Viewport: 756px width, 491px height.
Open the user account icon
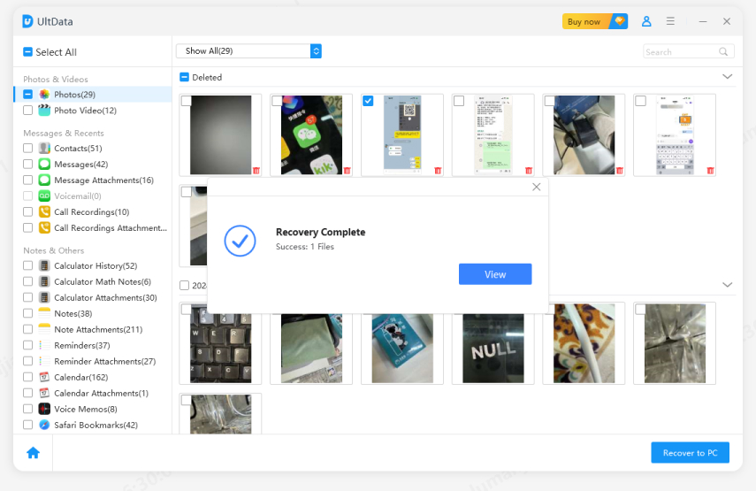pos(646,21)
